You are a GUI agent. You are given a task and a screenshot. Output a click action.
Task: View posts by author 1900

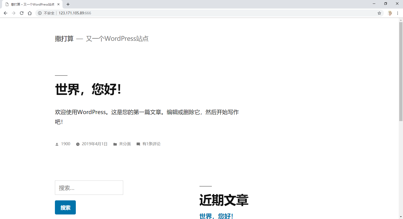(x=65, y=144)
